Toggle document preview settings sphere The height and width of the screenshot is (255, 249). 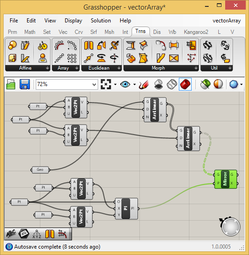[218, 84]
